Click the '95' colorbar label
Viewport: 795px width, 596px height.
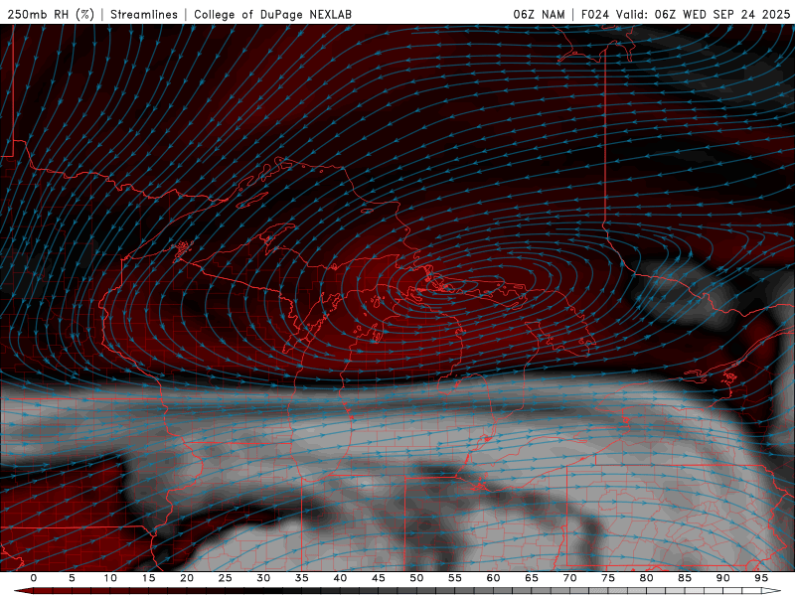761,578
